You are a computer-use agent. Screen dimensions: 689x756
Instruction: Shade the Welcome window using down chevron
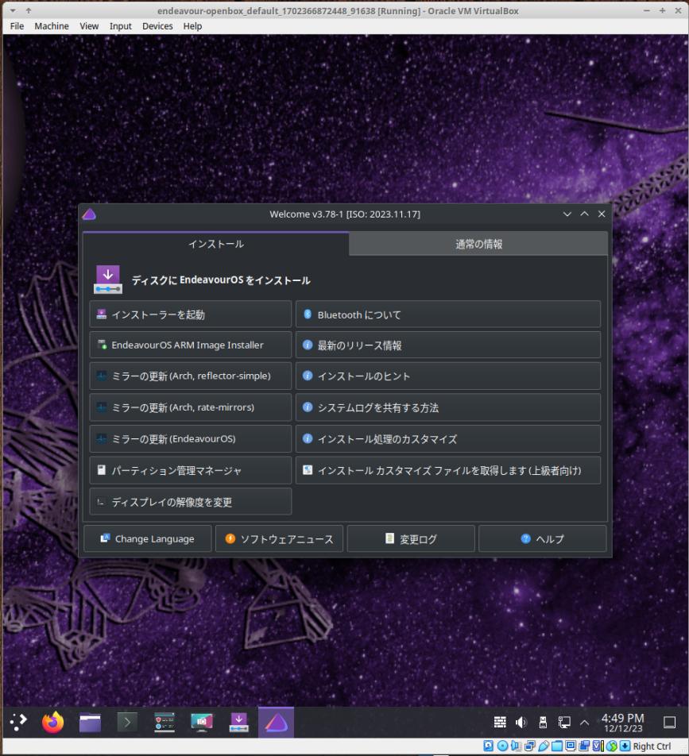567,214
